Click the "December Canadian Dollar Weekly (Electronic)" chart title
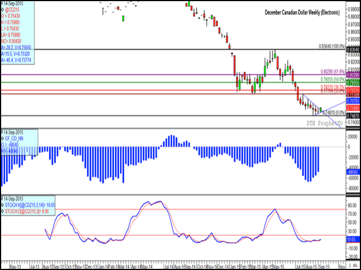The height and width of the screenshot is (270, 361). click(302, 13)
